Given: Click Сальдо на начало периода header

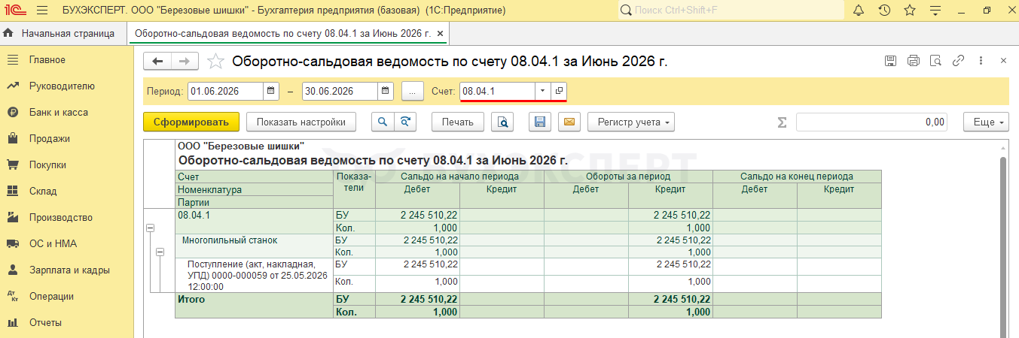Looking at the screenshot, I should pyautogui.click(x=459, y=177).
